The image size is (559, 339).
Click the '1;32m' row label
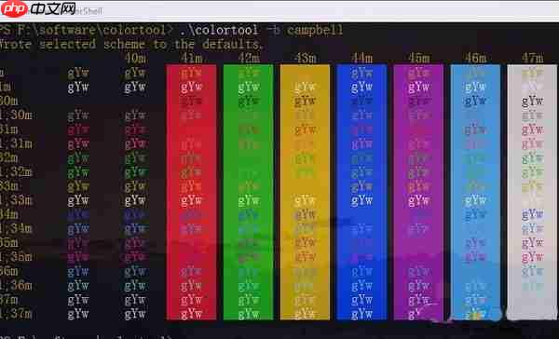click(16, 172)
